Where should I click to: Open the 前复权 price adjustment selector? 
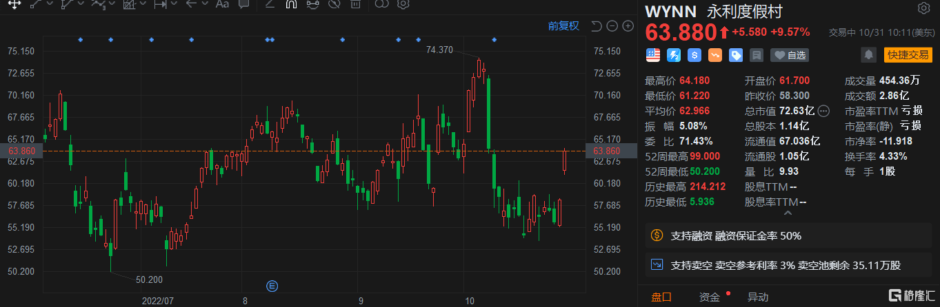(x=563, y=26)
